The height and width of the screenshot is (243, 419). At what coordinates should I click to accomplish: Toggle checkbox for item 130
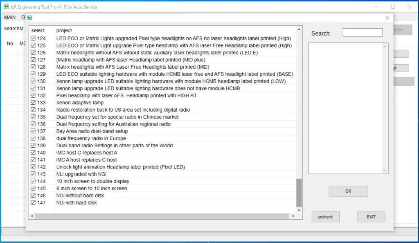click(x=33, y=81)
